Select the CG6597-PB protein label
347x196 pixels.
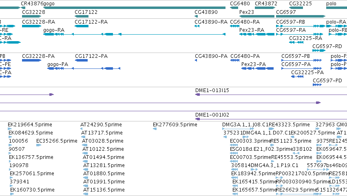[296, 56]
